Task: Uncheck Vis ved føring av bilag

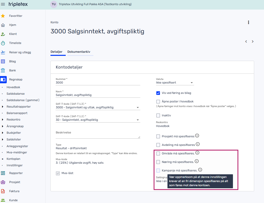Action: tap(158, 93)
